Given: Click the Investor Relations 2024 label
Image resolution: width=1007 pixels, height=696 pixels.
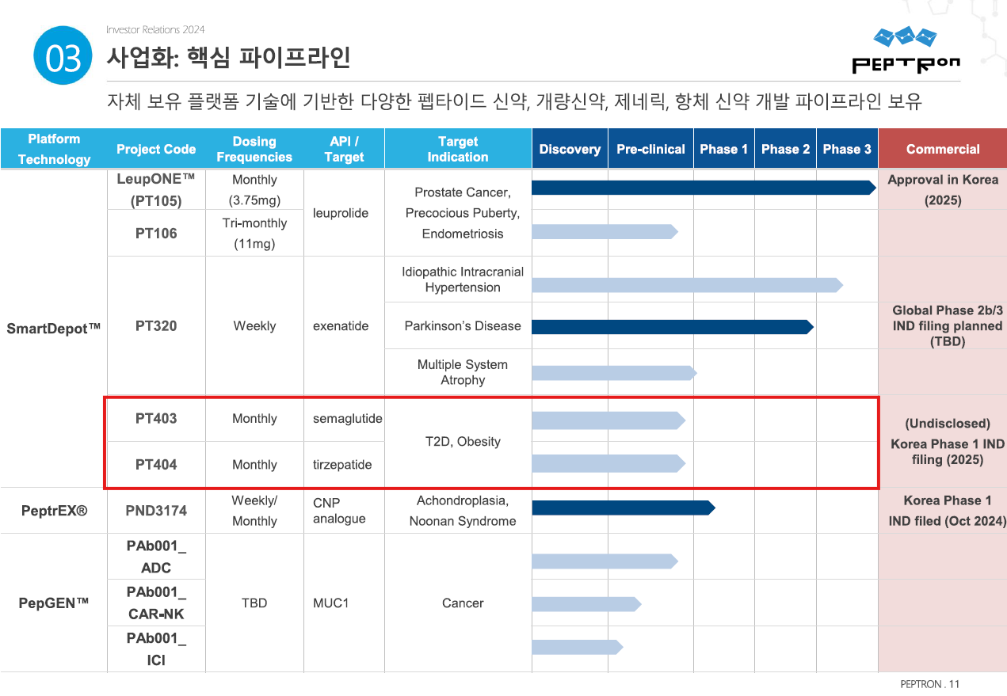Looking at the screenshot, I should pyautogui.click(x=155, y=29).
